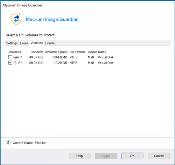Sort by the Capacity column header
This screenshot has height=165, width=175.
point(36,52)
